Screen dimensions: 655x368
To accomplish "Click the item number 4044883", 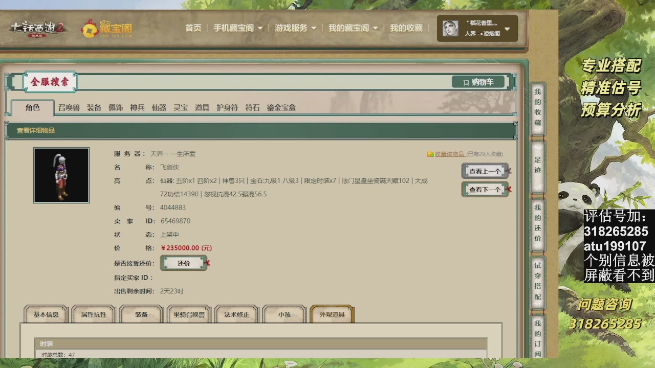I will [173, 208].
